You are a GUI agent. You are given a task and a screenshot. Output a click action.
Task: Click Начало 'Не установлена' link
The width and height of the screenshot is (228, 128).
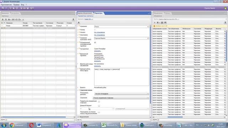(99, 32)
